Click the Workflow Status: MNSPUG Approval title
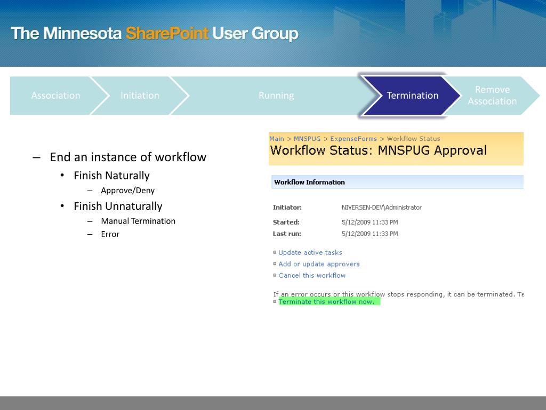Image resolution: width=546 pixels, height=410 pixels. pos(379,151)
